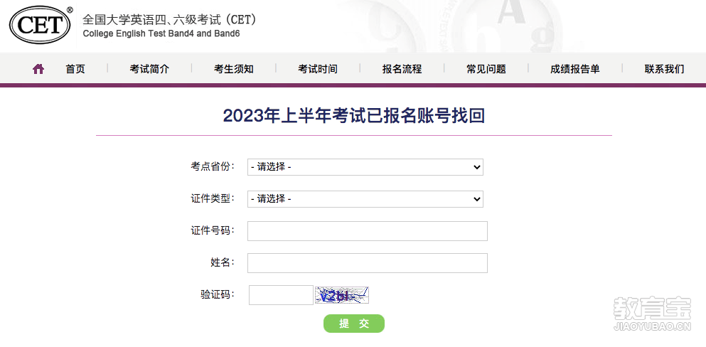Go to 首页 in navigation

point(75,69)
